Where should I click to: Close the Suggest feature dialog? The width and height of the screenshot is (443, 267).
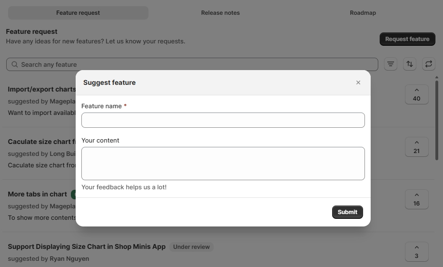[358, 82]
